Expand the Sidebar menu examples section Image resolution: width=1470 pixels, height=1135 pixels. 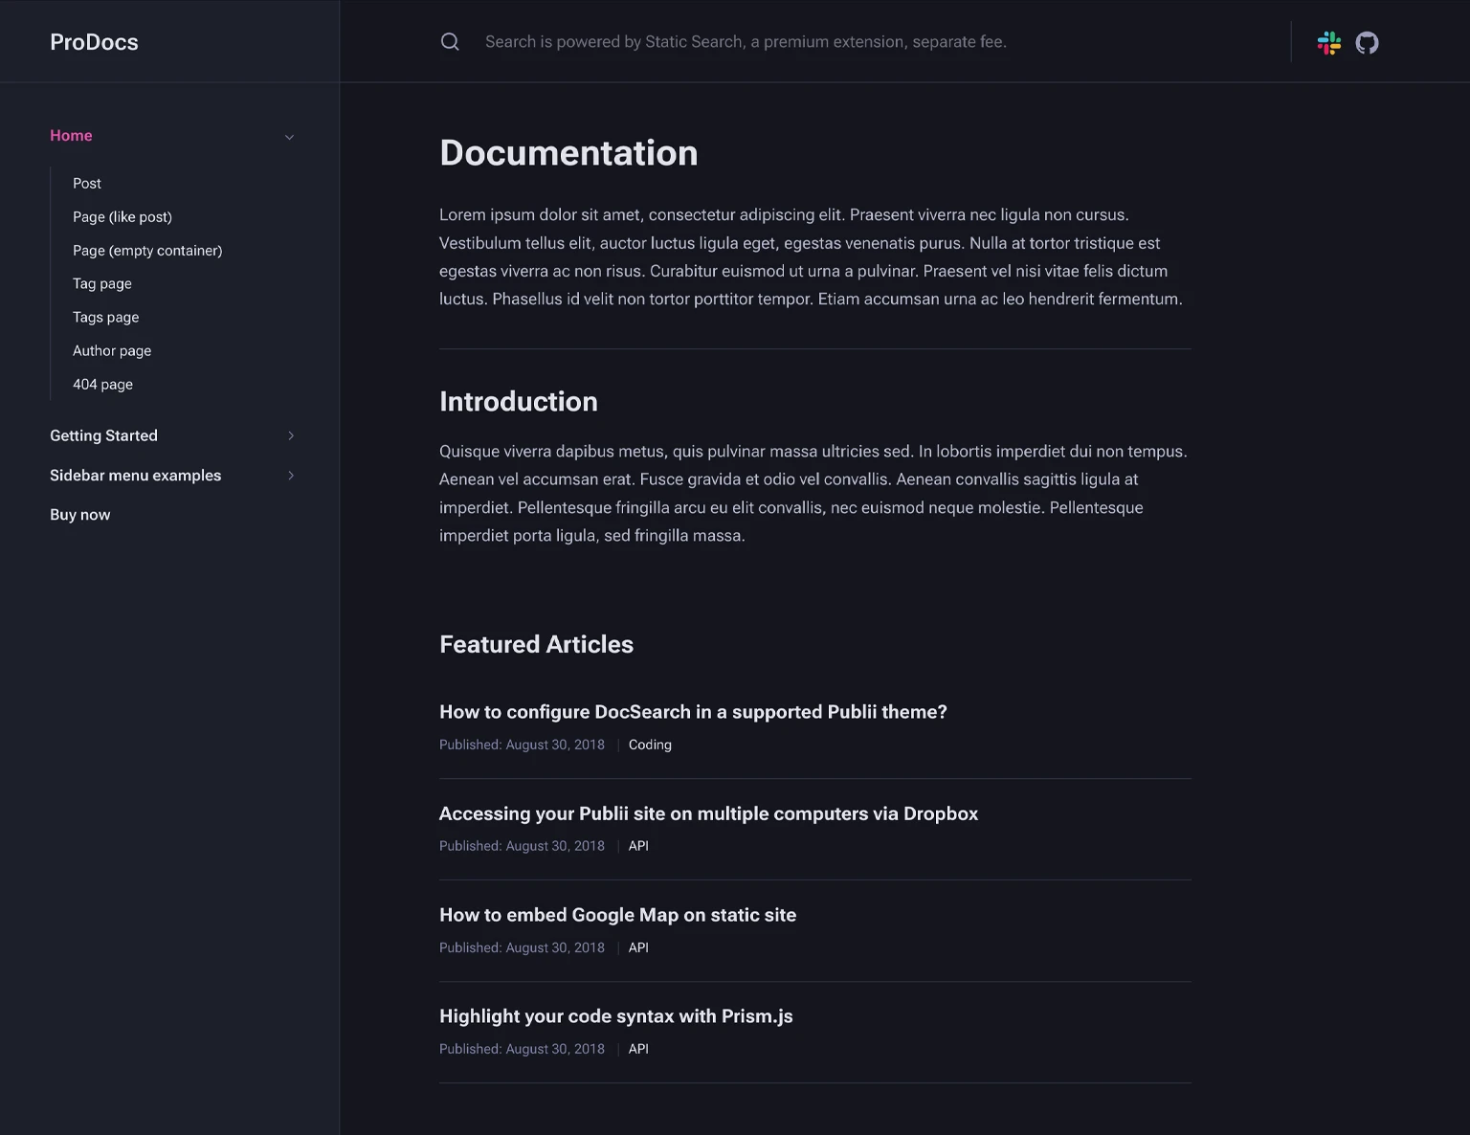tap(291, 475)
